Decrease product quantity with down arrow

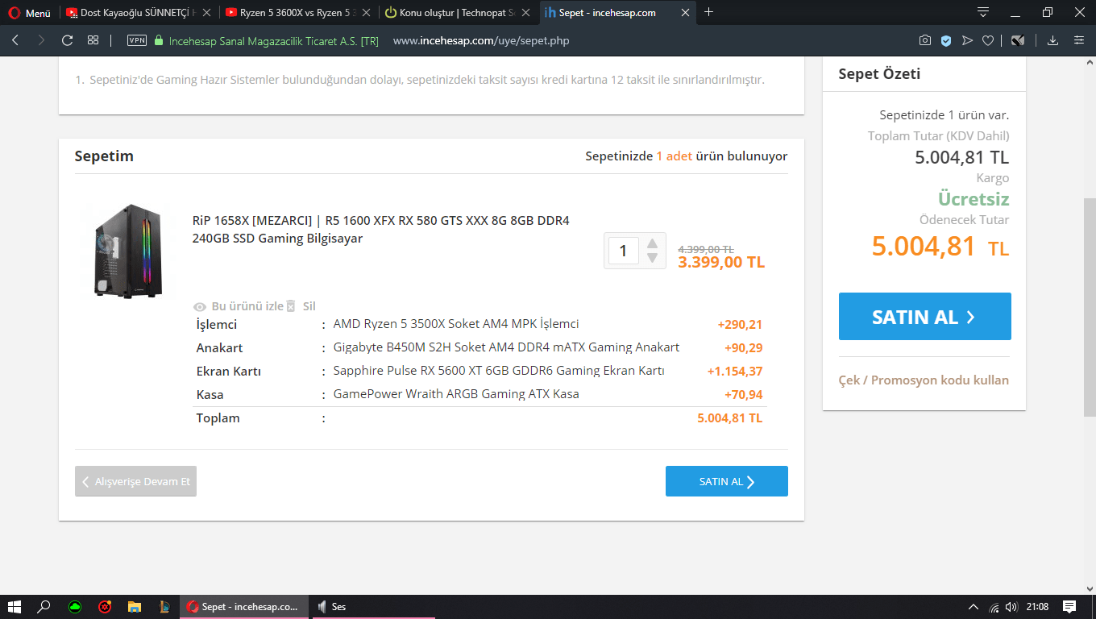click(x=653, y=258)
